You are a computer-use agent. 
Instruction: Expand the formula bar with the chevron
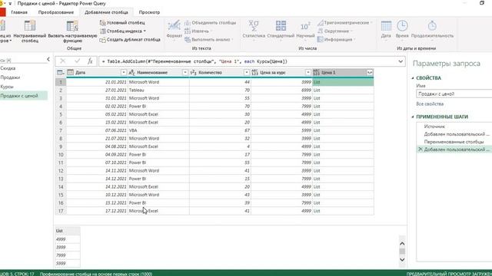[x=401, y=61]
